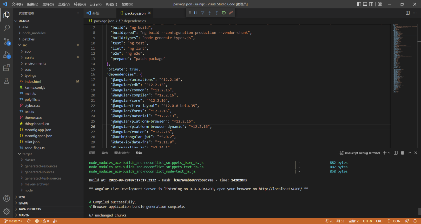The width and height of the screenshot is (421, 224).
Task: Open the Manage gear settings
Action: pyautogui.click(x=6, y=211)
